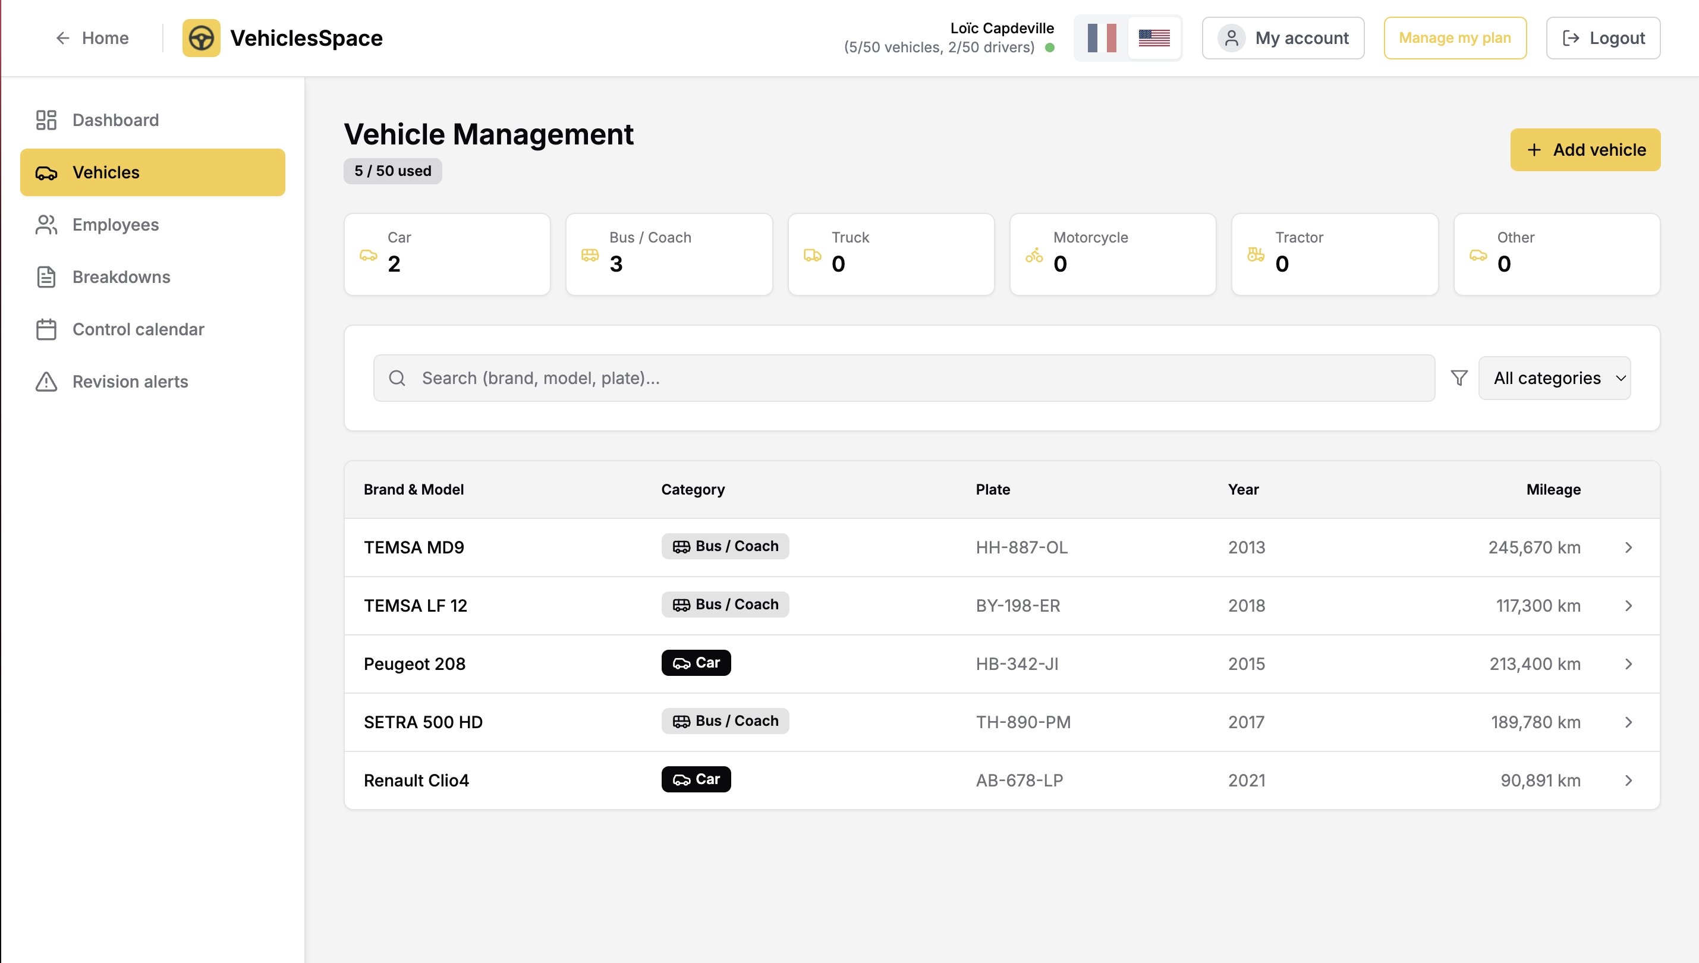Click the Control calendar icon
The width and height of the screenshot is (1699, 963).
point(46,329)
